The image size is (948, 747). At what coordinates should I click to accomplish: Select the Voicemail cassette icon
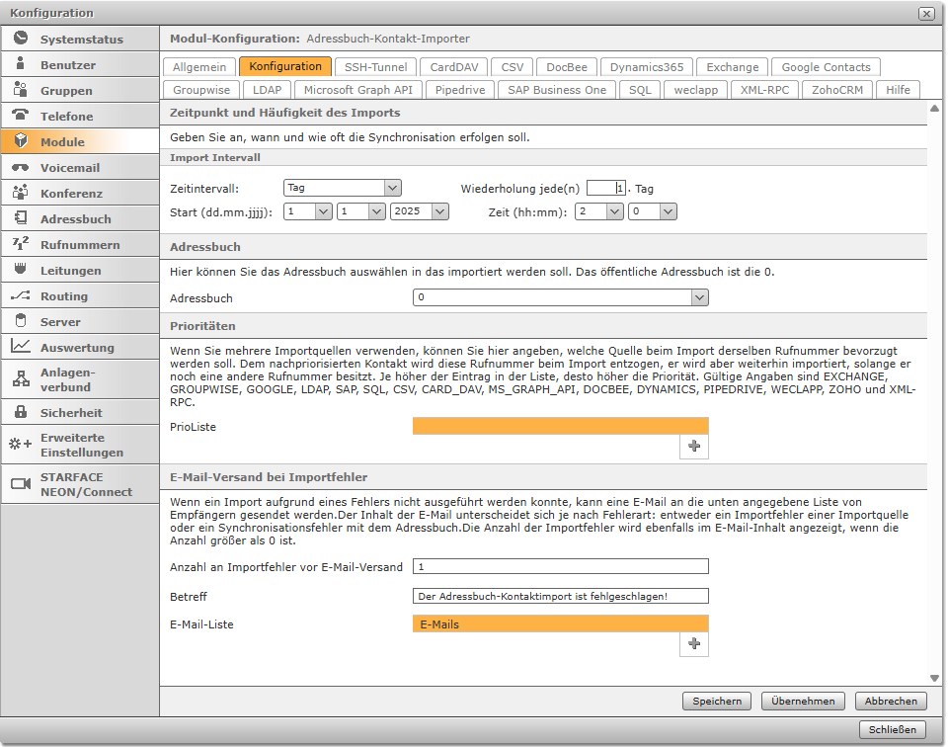pos(20,167)
